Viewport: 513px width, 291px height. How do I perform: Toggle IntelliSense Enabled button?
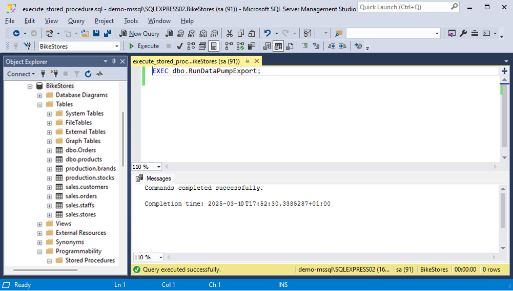(214, 46)
